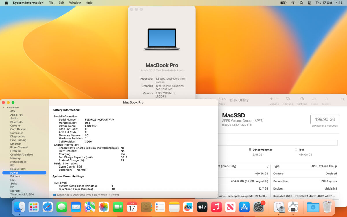347x217 pixels.
Task: Launch Launchpad from the Dock
Action: pos(34,207)
